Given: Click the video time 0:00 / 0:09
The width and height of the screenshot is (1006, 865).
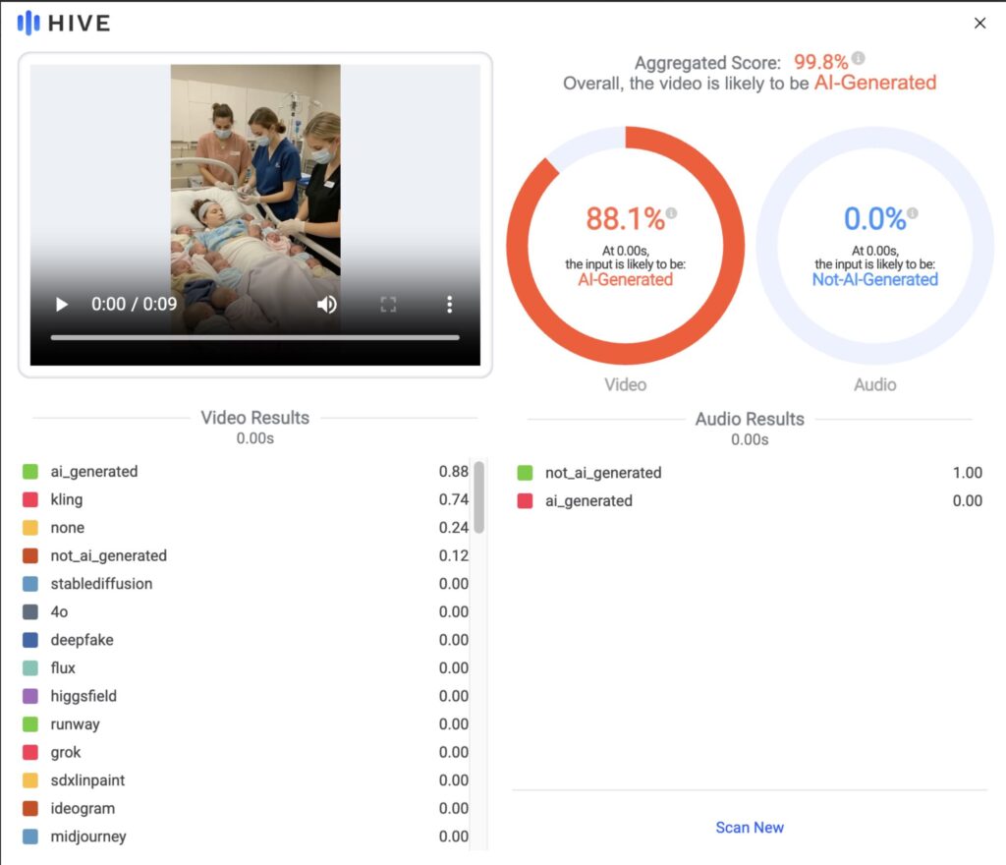Looking at the screenshot, I should 134,304.
